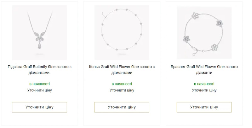The width and height of the screenshot is (252, 128).
Task: Click the plain Уточнити ціну price text for the pendant
Action: (x=39, y=90)
